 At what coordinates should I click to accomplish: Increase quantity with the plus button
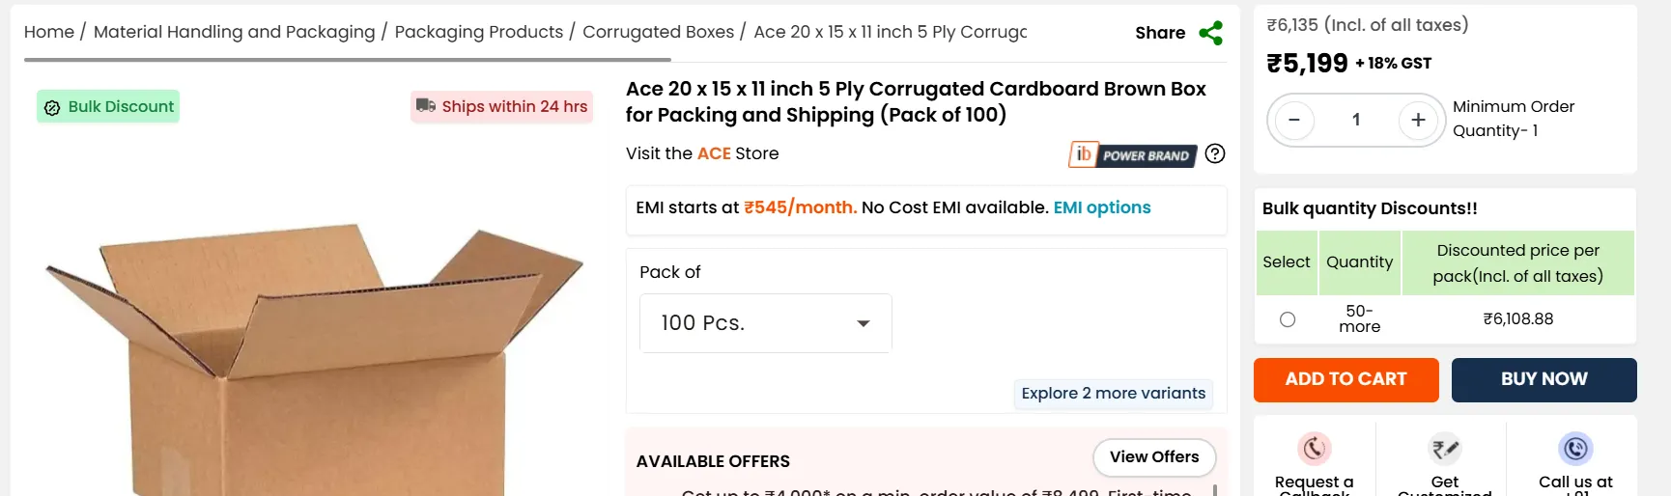[x=1418, y=121]
